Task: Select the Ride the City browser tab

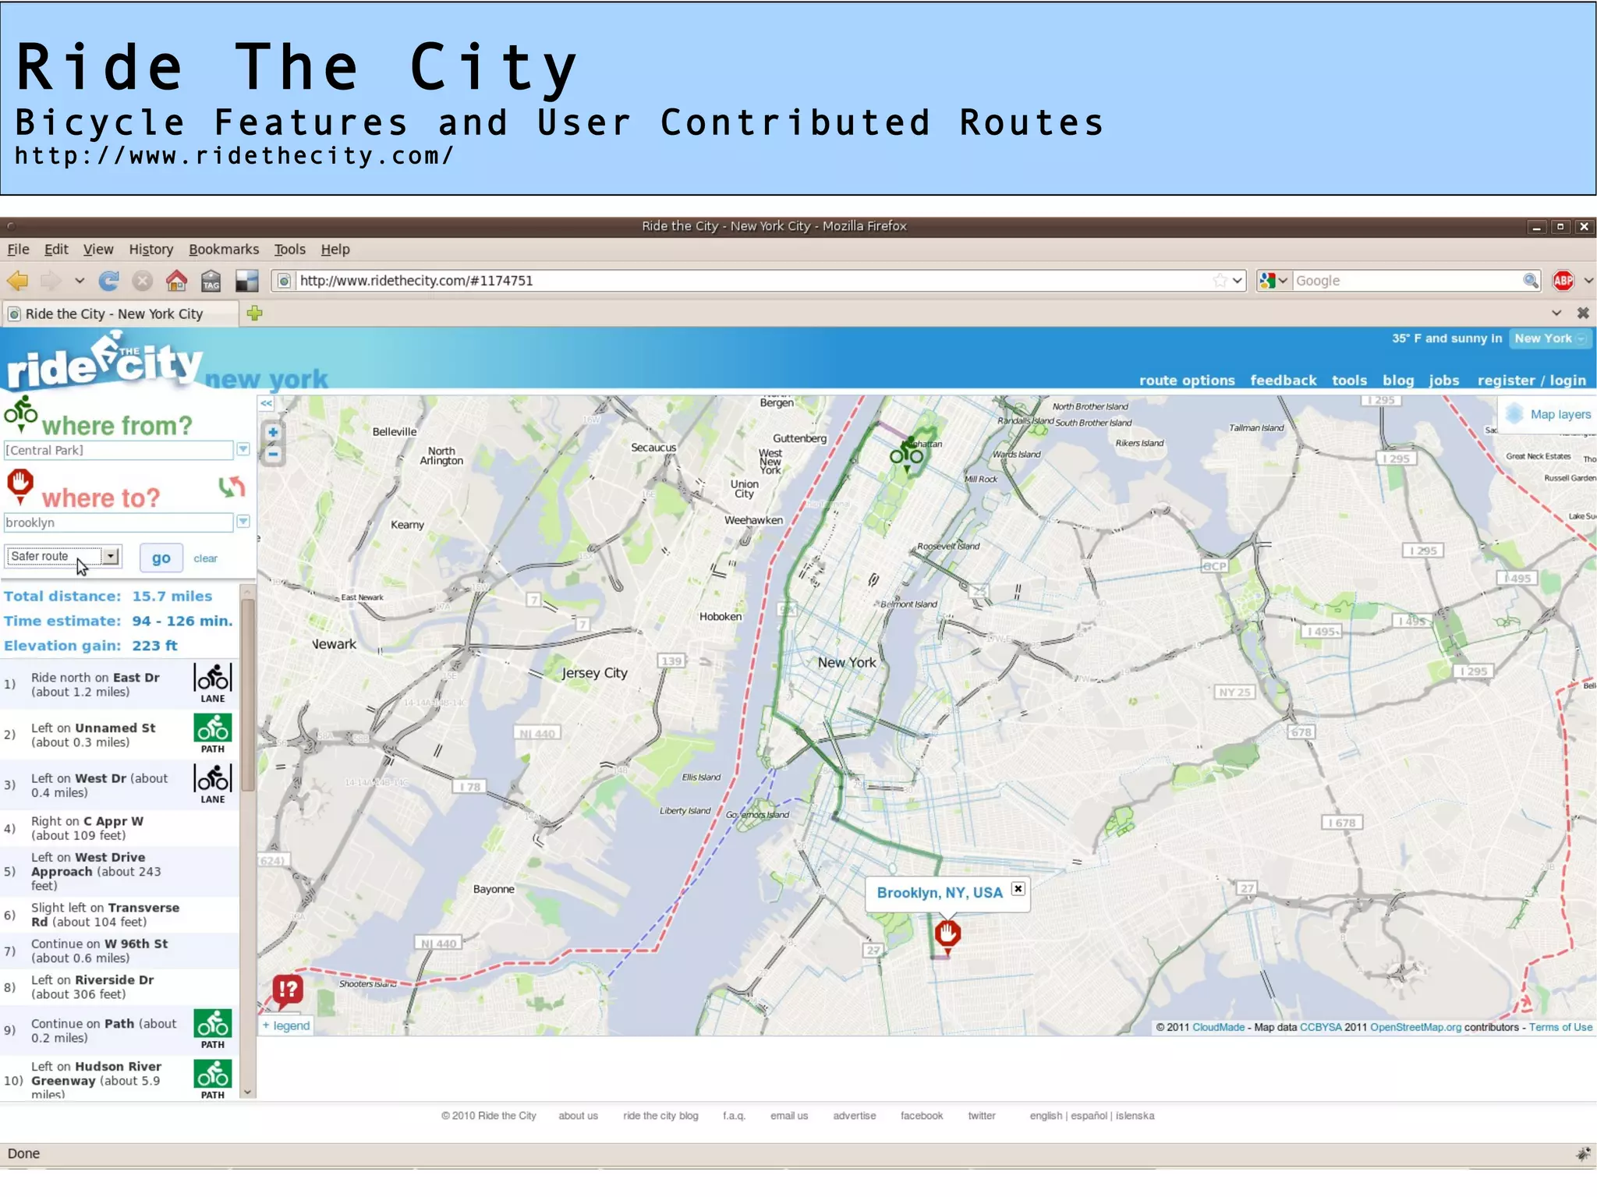Action: coord(120,313)
